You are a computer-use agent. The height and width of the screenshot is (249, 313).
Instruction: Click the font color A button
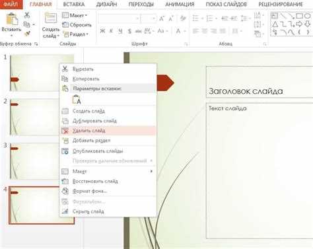[x=178, y=31]
